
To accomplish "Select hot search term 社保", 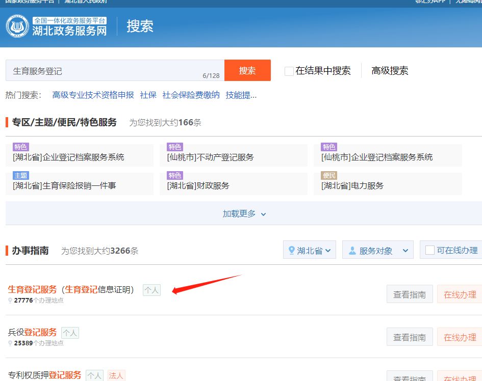I will (148, 95).
